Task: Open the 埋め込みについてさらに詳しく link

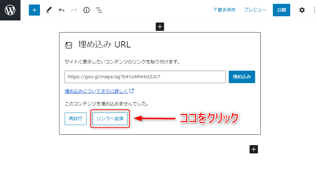Action: [99, 91]
